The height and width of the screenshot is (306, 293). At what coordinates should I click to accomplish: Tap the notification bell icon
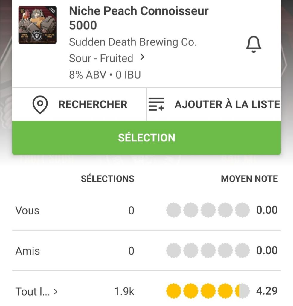click(x=254, y=45)
